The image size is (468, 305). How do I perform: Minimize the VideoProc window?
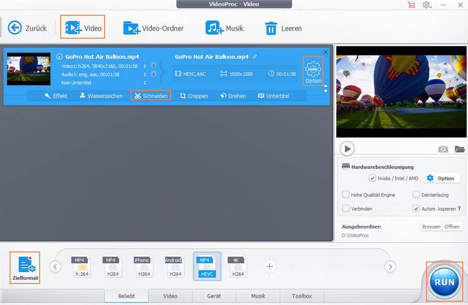point(444,5)
